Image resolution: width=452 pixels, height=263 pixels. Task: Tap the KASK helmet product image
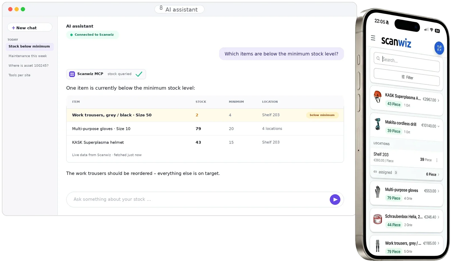[x=378, y=97]
